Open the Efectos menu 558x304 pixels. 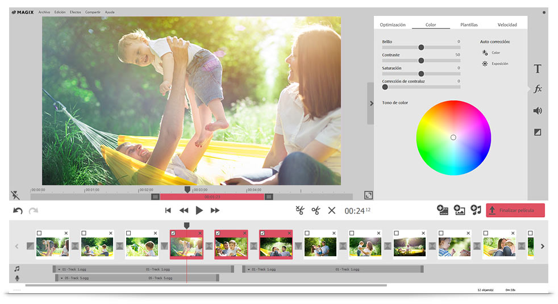(x=76, y=12)
